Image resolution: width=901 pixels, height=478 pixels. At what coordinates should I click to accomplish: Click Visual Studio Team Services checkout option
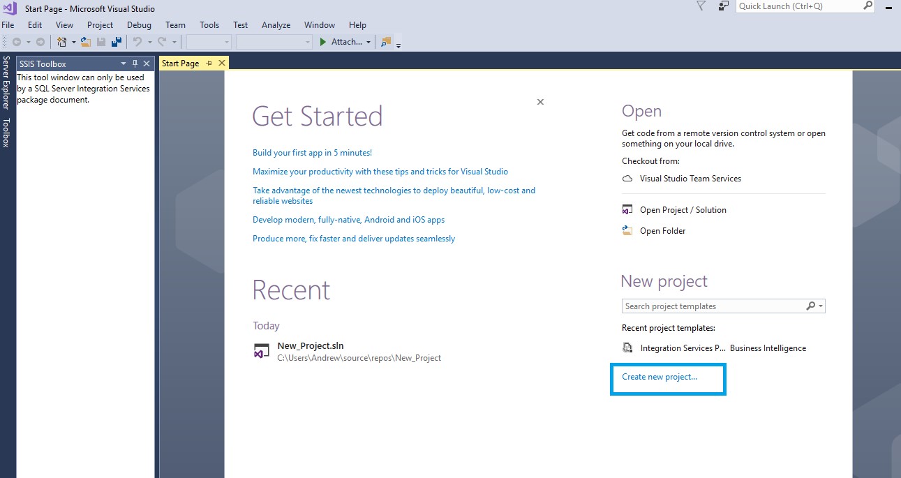[x=690, y=179]
